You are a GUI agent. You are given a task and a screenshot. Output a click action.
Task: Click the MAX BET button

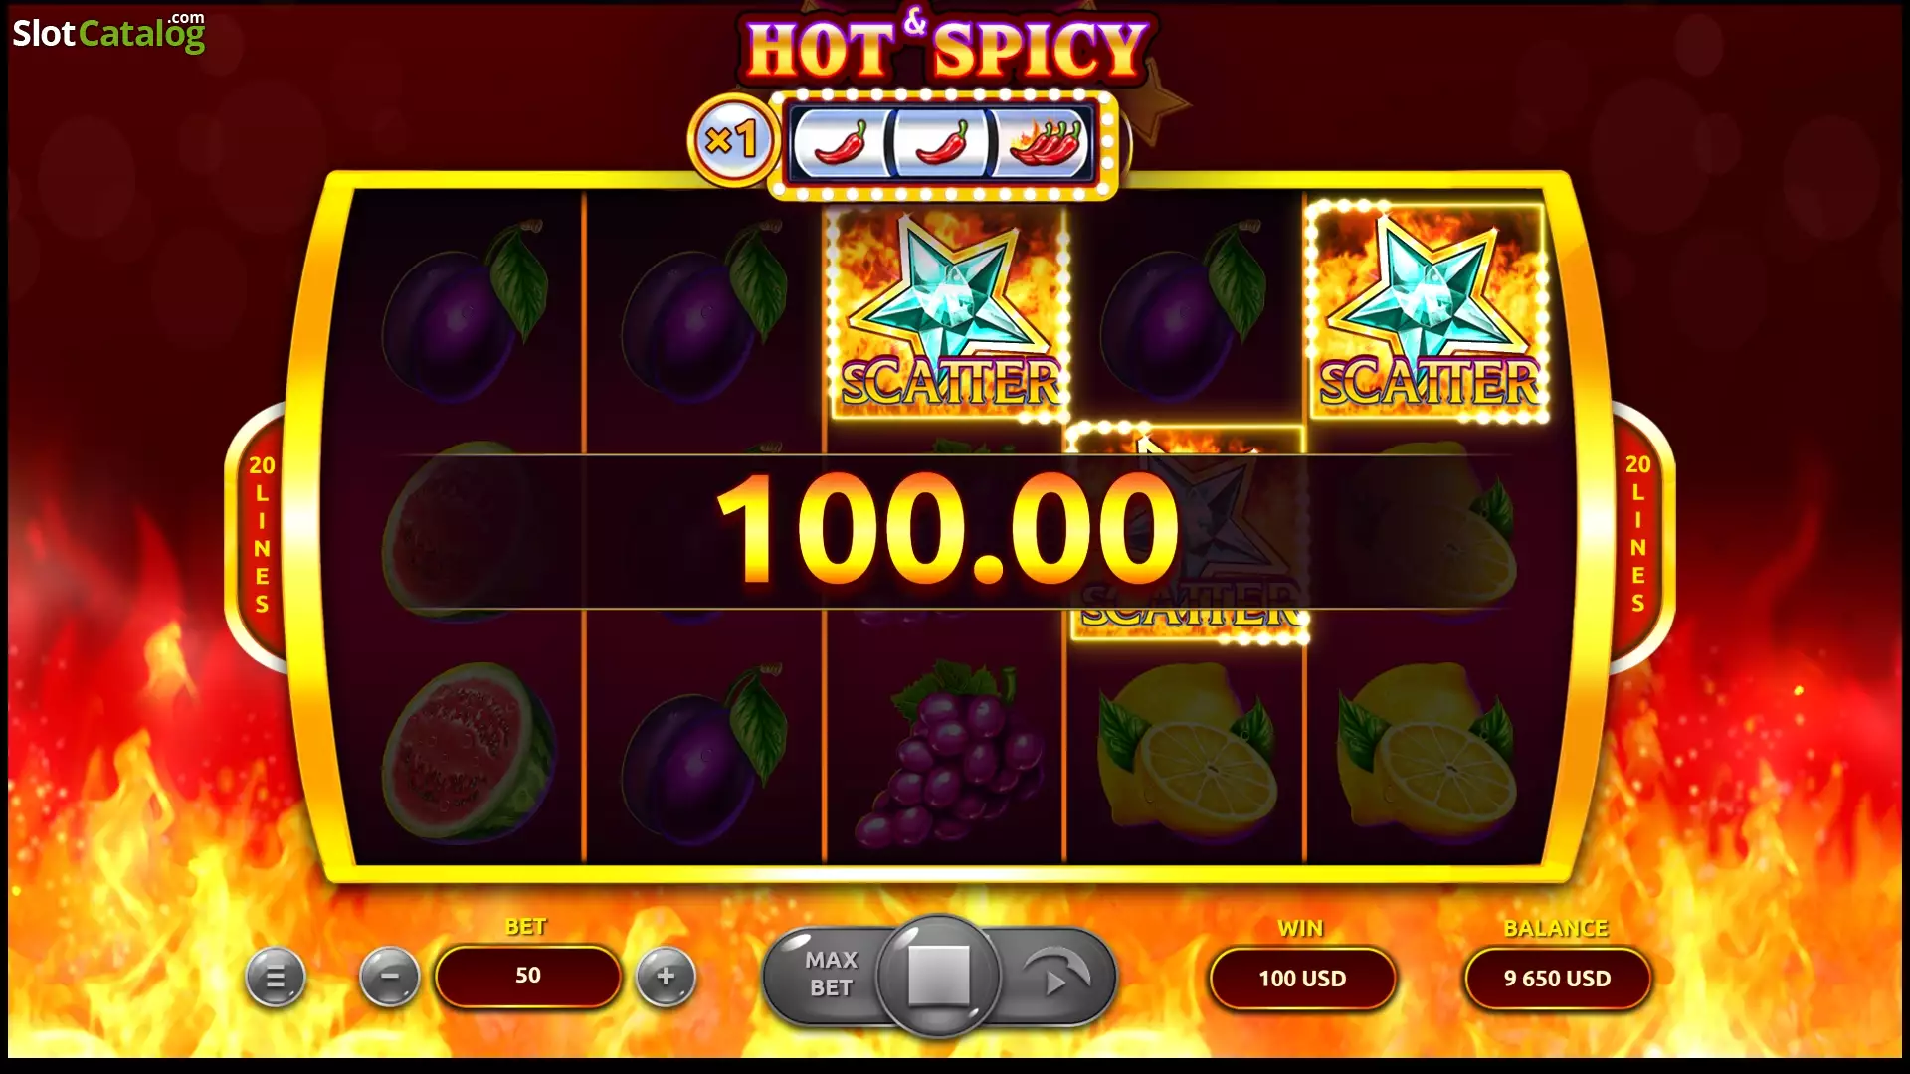[x=830, y=974]
